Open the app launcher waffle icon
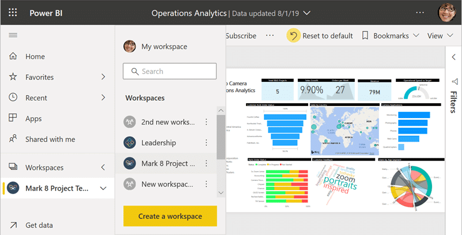 point(13,12)
